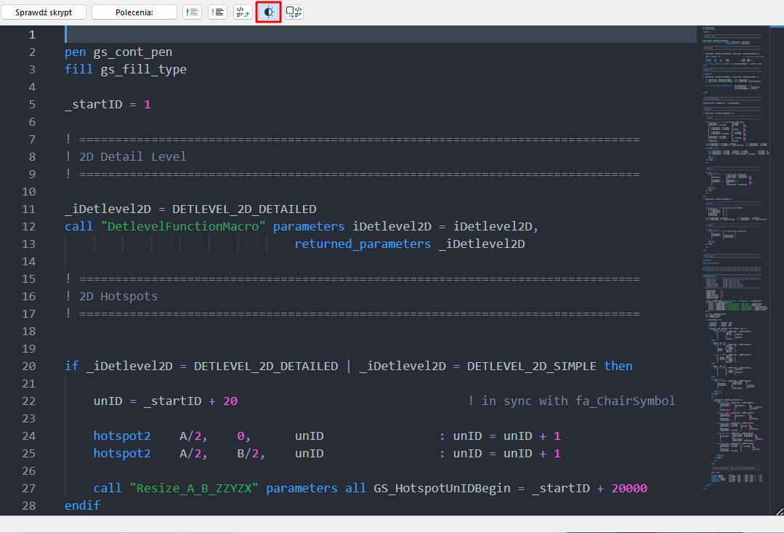Image resolution: width=784 pixels, height=533 pixels.
Task: Click the Sprawdź skrypt button
Action: pyautogui.click(x=44, y=12)
